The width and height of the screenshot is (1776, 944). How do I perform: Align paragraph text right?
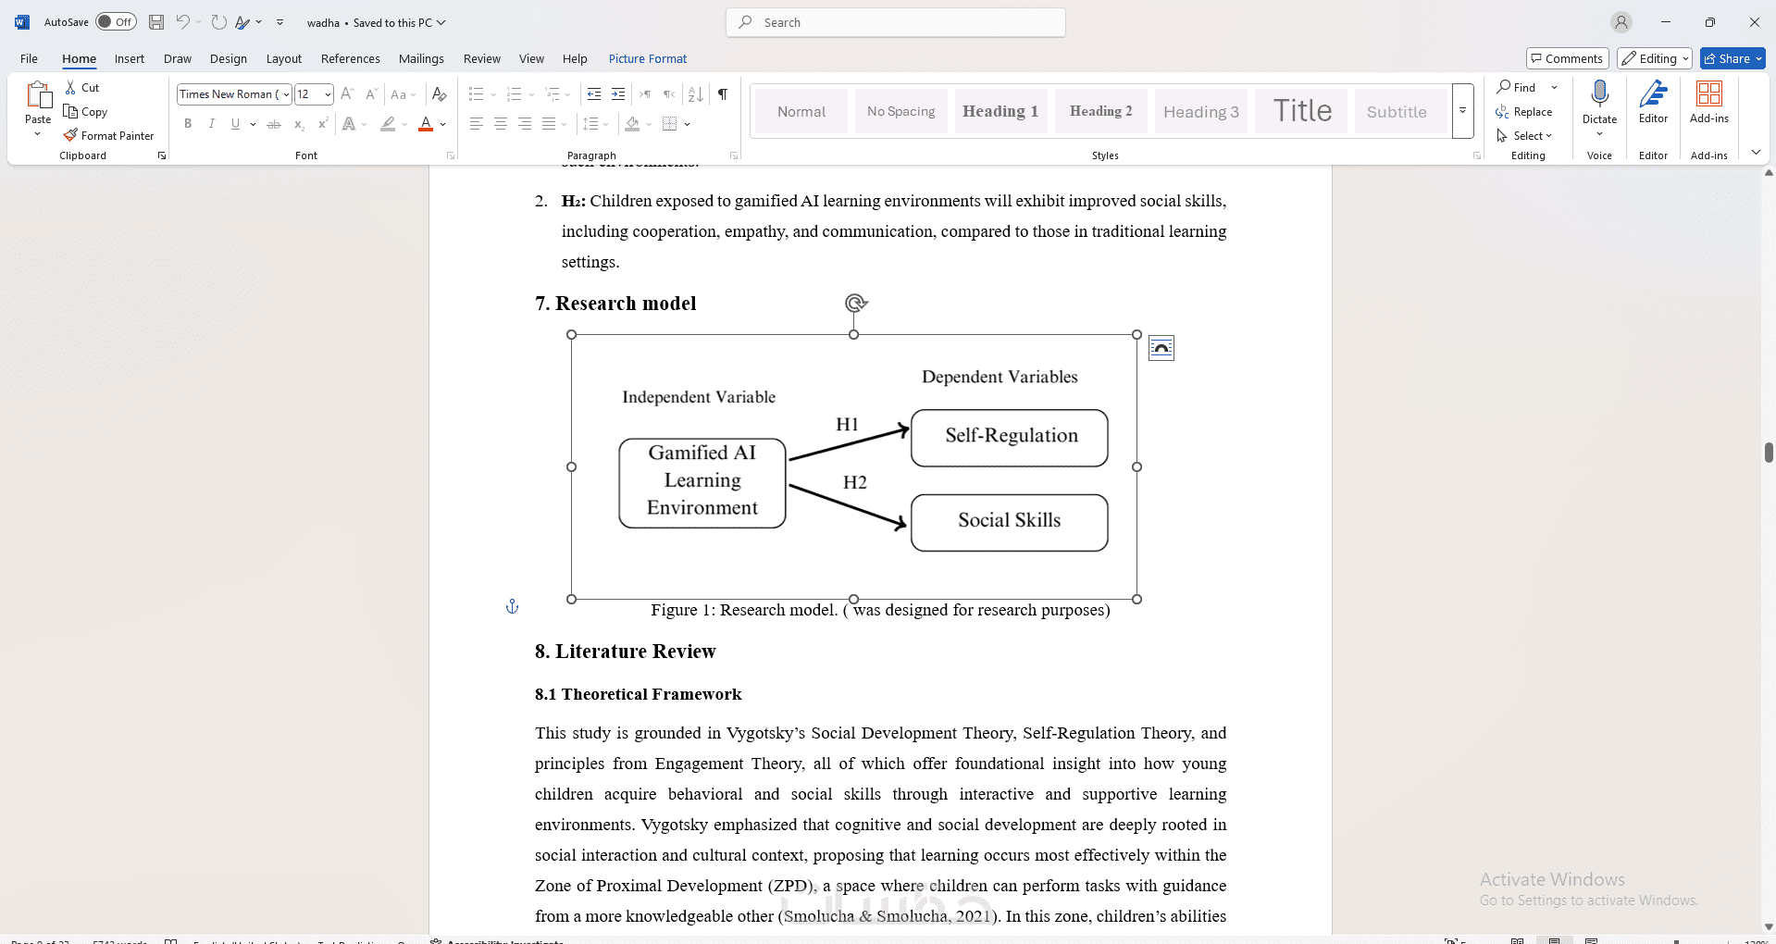pos(525,124)
